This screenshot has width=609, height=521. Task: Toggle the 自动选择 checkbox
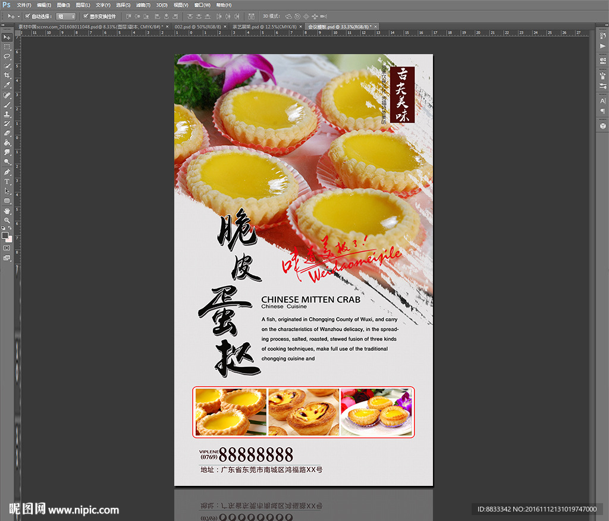click(x=27, y=16)
